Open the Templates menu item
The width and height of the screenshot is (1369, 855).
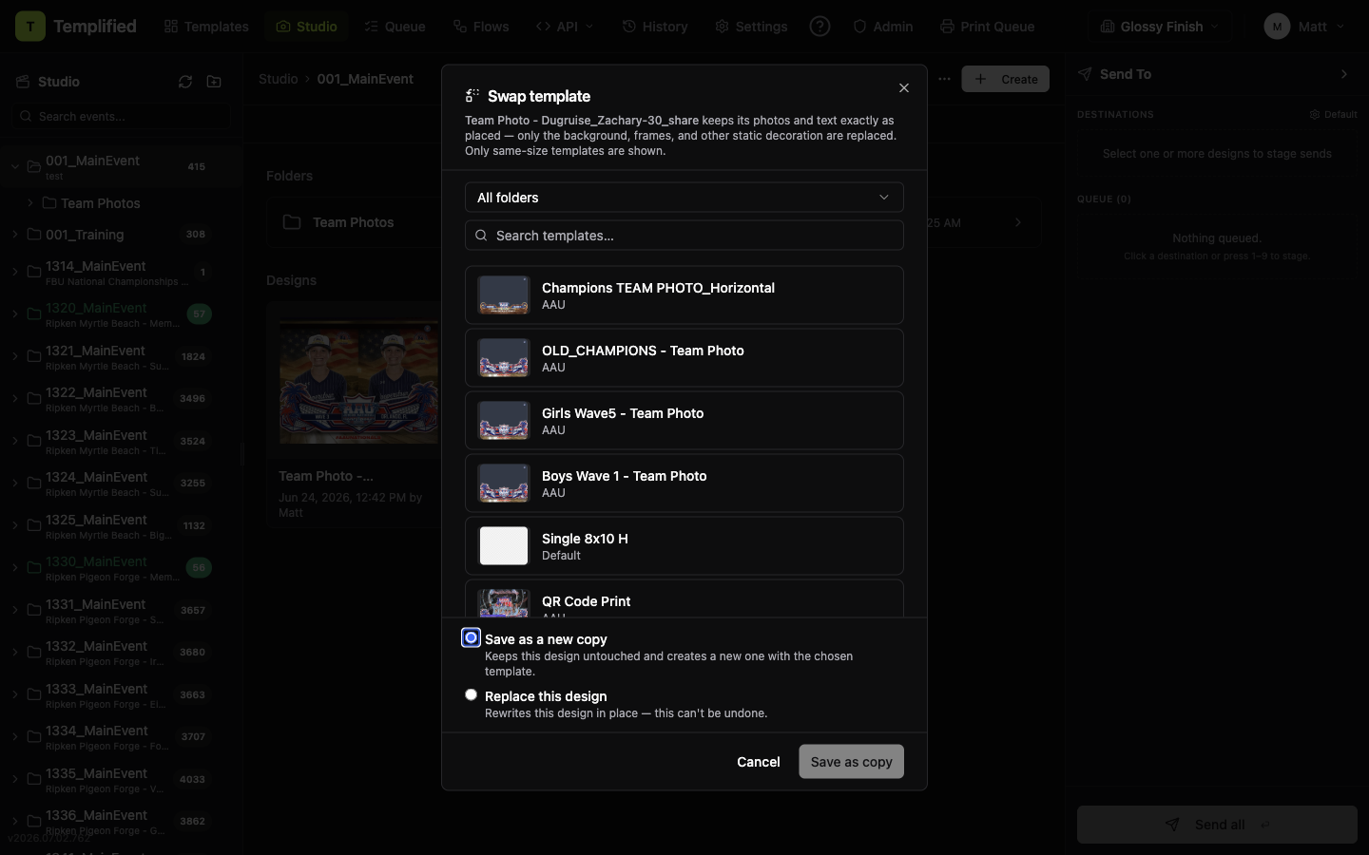coord(206,27)
